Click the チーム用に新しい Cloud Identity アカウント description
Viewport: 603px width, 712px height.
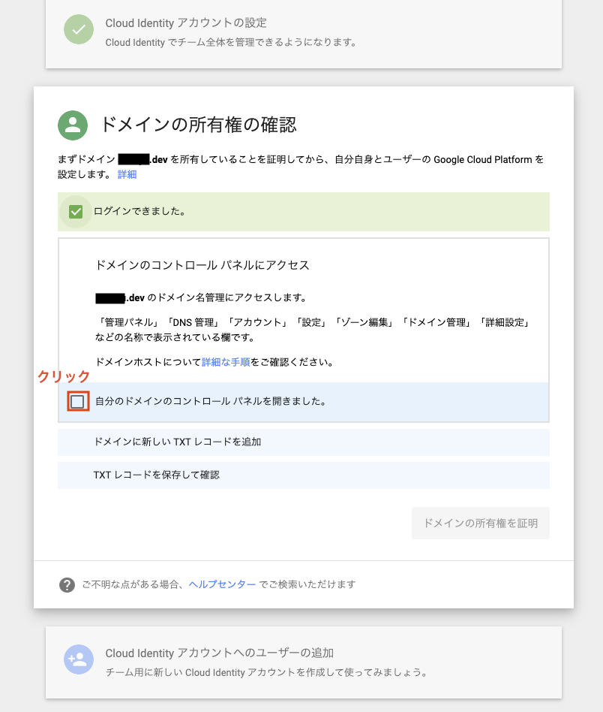click(268, 672)
